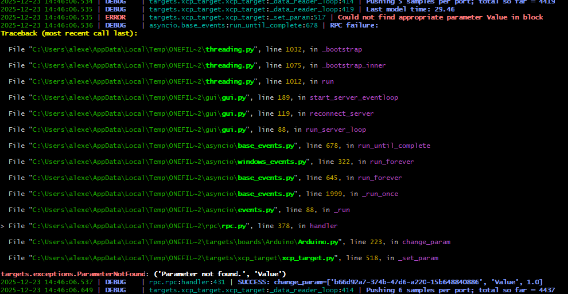568x294 pixels.
Task: Select message "Pushing 6 samples per port; total so far = 4437"
Action: point(460,290)
